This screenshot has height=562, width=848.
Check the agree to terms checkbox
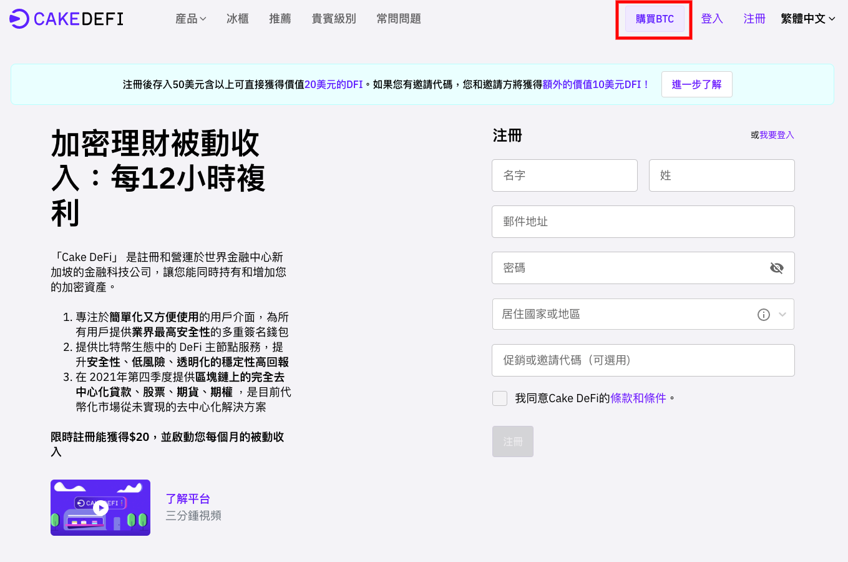500,398
